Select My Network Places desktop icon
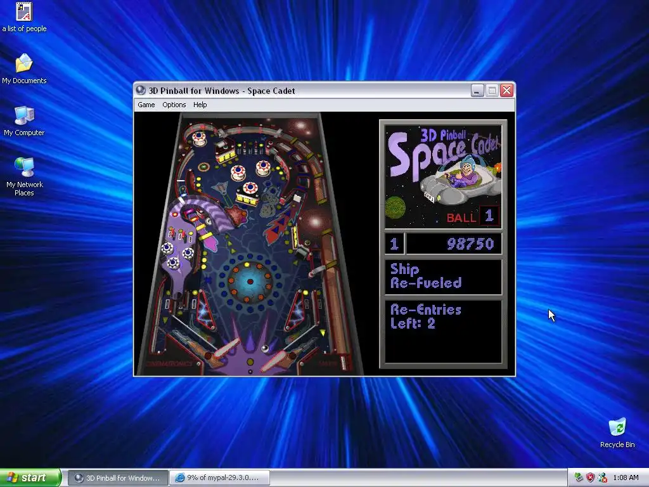Image resolution: width=649 pixels, height=487 pixels. pos(24,177)
